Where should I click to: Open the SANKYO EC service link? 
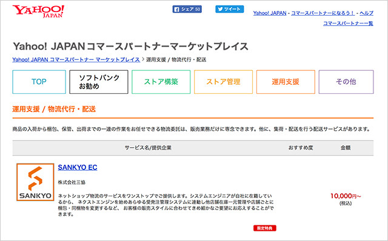tap(78, 167)
